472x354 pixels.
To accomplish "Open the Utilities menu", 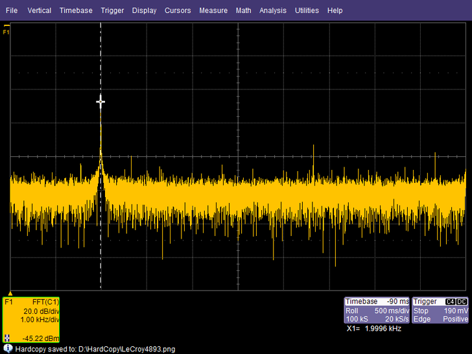I will coord(307,10).
